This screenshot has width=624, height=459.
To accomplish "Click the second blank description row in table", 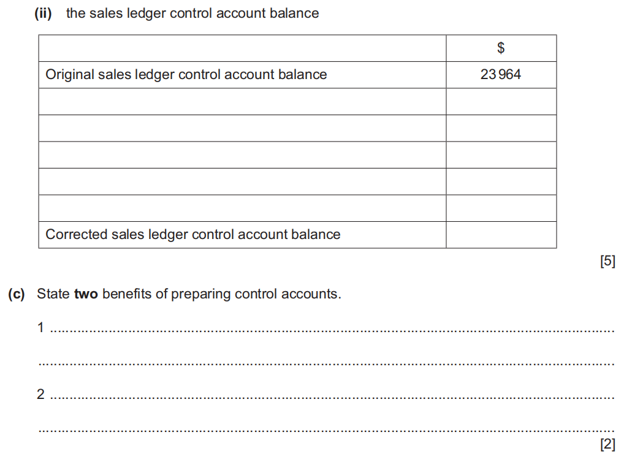I will coord(242,128).
